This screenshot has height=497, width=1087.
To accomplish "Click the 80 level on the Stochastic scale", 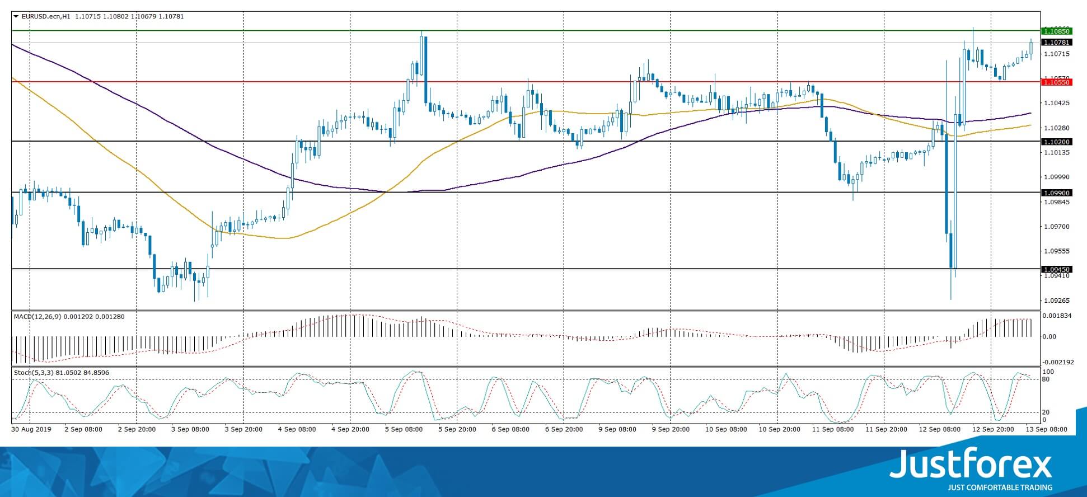I will pos(1046,379).
